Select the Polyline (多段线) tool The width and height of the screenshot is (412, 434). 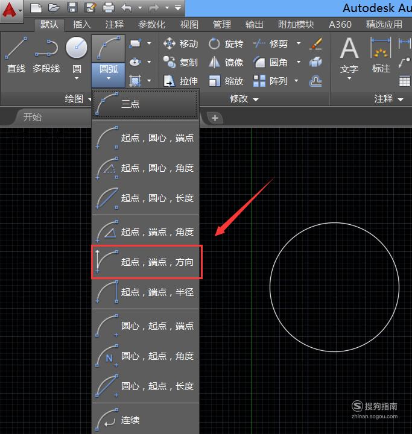(46, 55)
